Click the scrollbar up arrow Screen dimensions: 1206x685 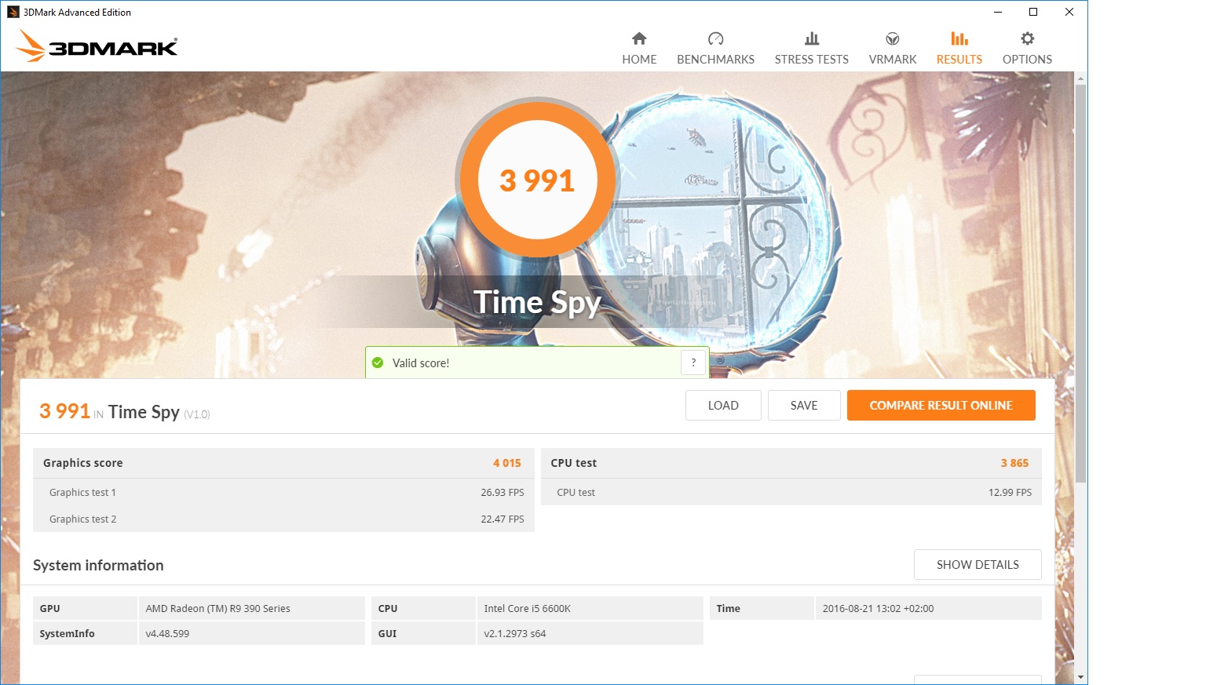[1081, 78]
